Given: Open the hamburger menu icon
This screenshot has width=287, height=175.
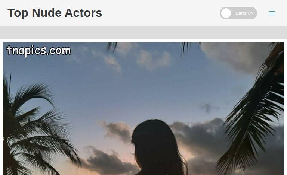Looking at the screenshot, I should [x=272, y=13].
